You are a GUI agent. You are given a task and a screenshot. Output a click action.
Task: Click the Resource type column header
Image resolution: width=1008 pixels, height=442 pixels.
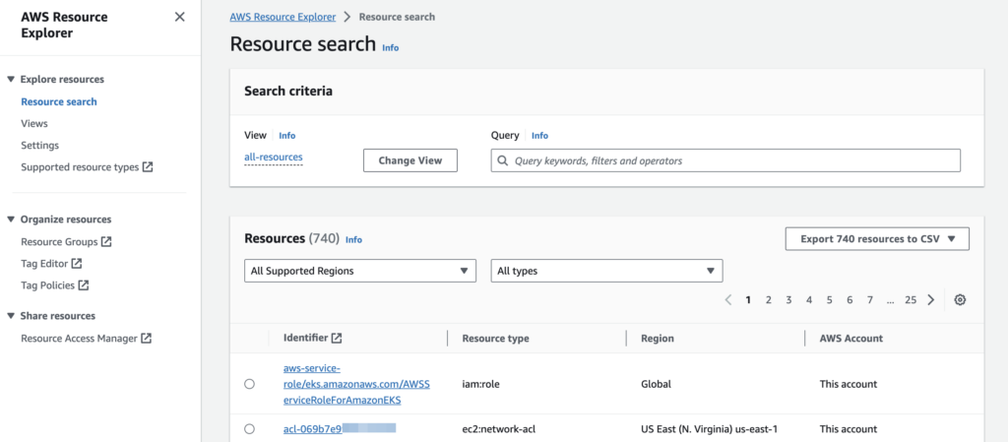tap(496, 338)
